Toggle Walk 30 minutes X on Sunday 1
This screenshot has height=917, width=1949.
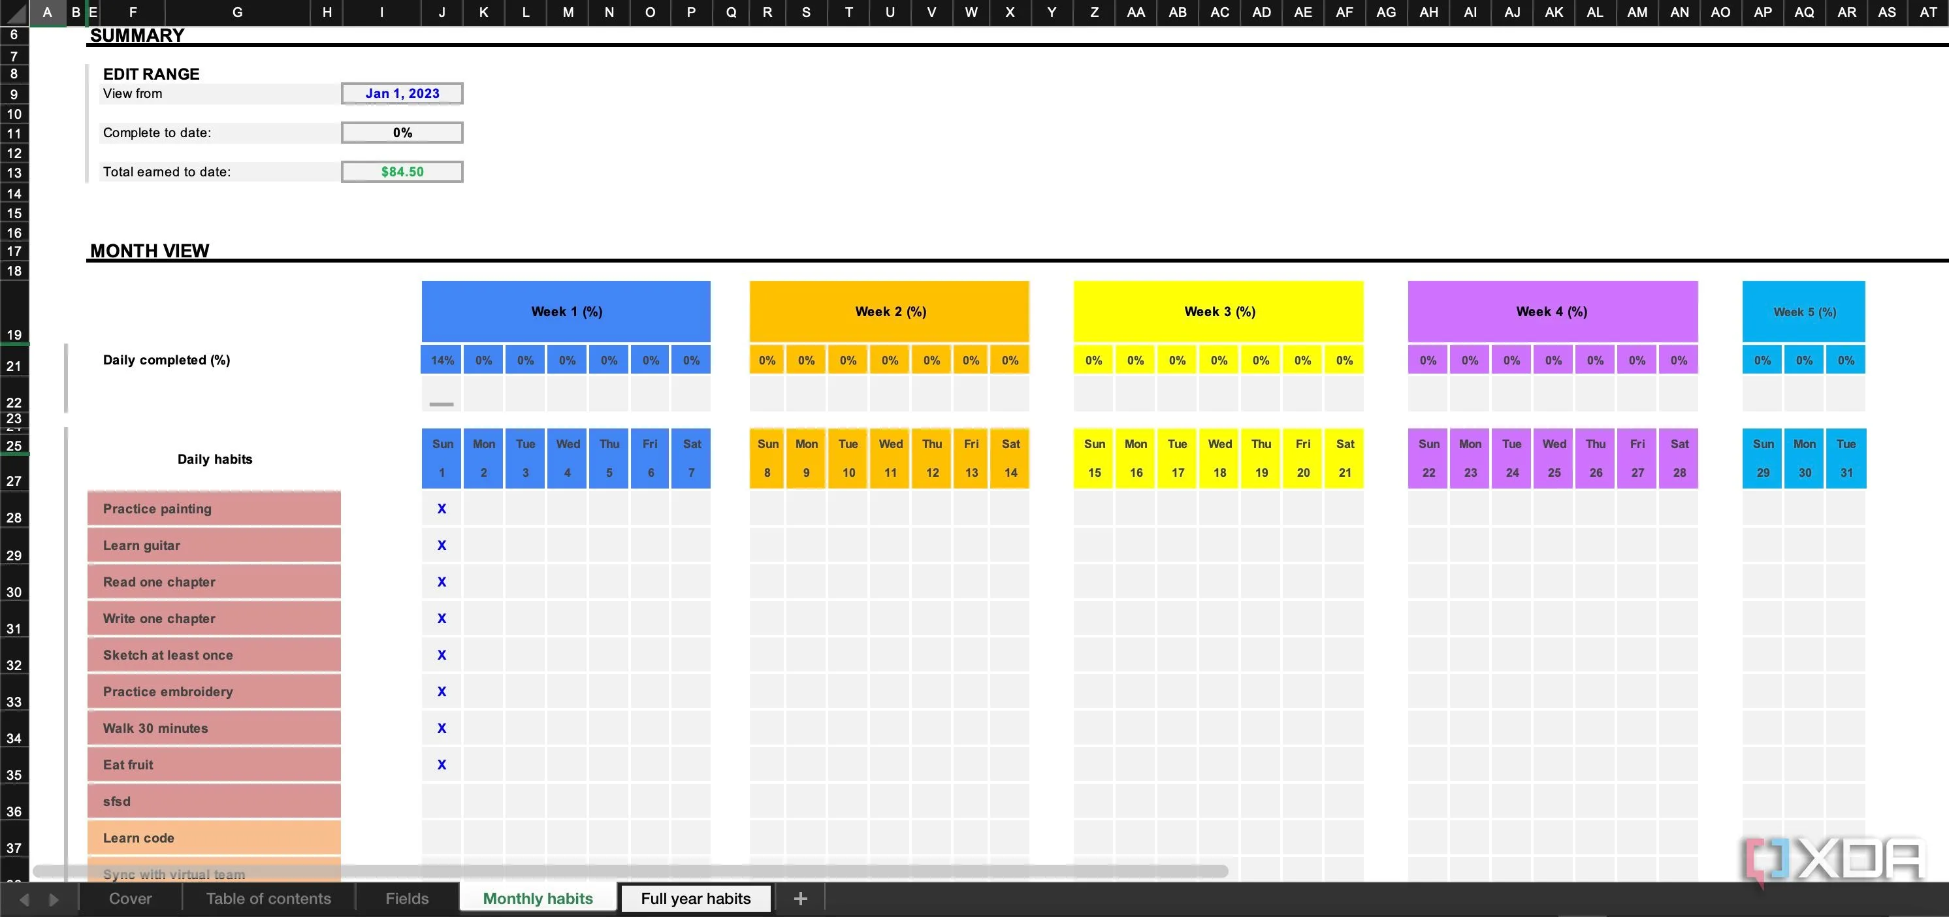pyautogui.click(x=442, y=728)
